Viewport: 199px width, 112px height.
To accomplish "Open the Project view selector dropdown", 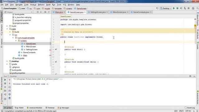I will click(x=18, y=12).
